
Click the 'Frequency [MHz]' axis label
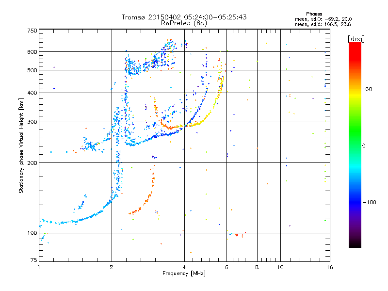click(184, 274)
